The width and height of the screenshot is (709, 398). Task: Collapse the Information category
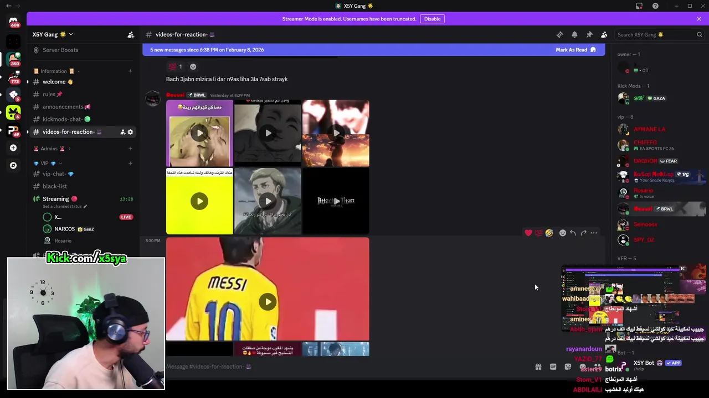pyautogui.click(x=57, y=71)
